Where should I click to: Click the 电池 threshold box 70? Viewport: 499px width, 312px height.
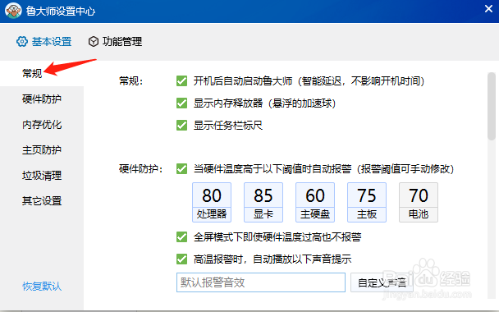coord(419,202)
